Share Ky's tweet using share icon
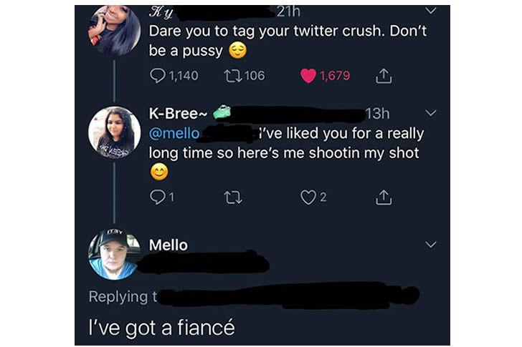 (382, 75)
